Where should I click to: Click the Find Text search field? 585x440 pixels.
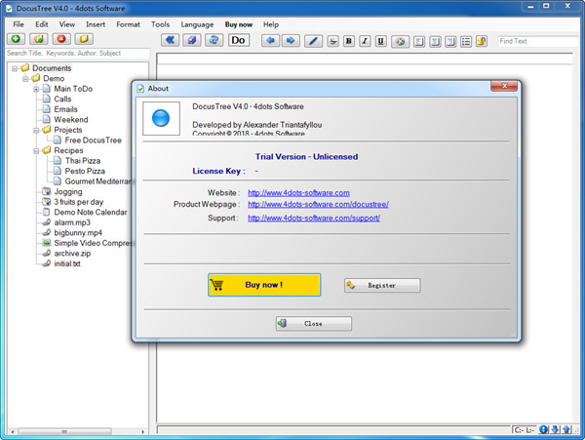point(537,41)
